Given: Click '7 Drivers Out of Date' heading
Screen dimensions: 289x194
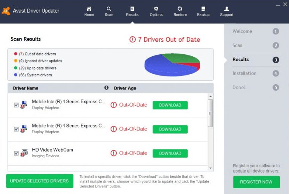Looking at the screenshot, I should 169,40.
